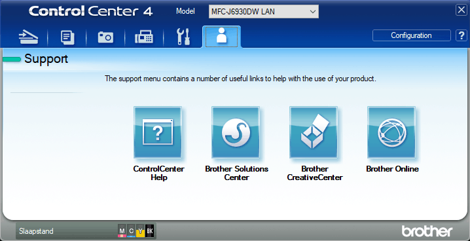Viewport: 470px width, 241px height.
Task: Click the Slaapstand status text
Action: click(36, 231)
